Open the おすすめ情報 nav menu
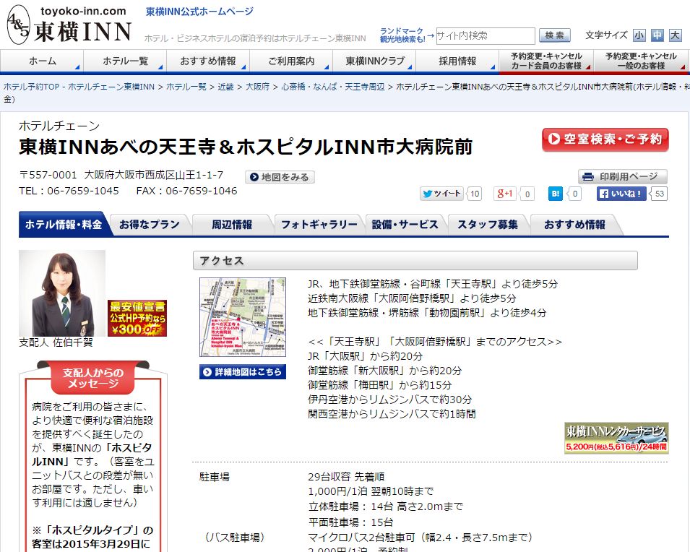 [207, 61]
